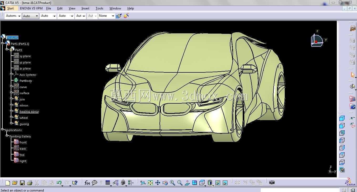Open the Help menu
This screenshot has height=192, width=357.
pos(131,8)
